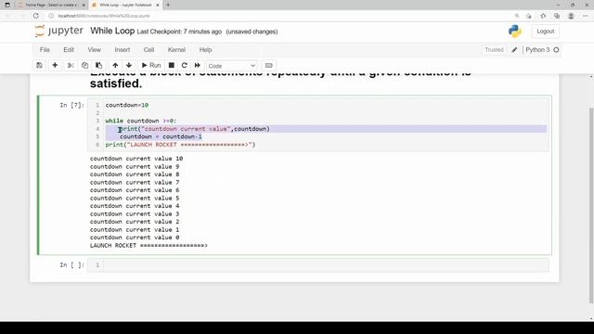Click output line 'countdown current value 0'
This screenshot has height=334, width=594.
coord(135,238)
